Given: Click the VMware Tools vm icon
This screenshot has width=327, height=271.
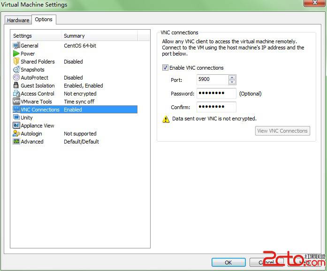Looking at the screenshot, I should click(16, 102).
